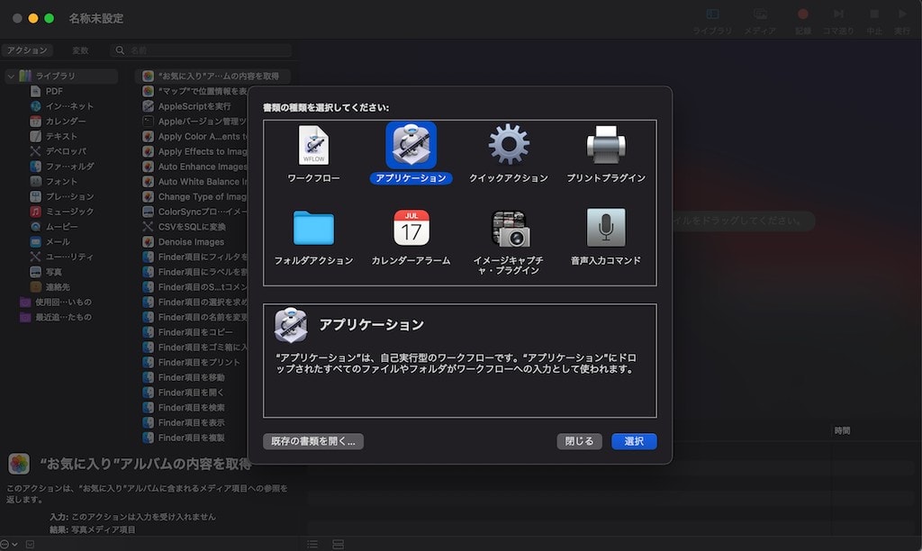Click the 既存の書類を開く... button
This screenshot has height=551, width=922.
[x=313, y=441]
